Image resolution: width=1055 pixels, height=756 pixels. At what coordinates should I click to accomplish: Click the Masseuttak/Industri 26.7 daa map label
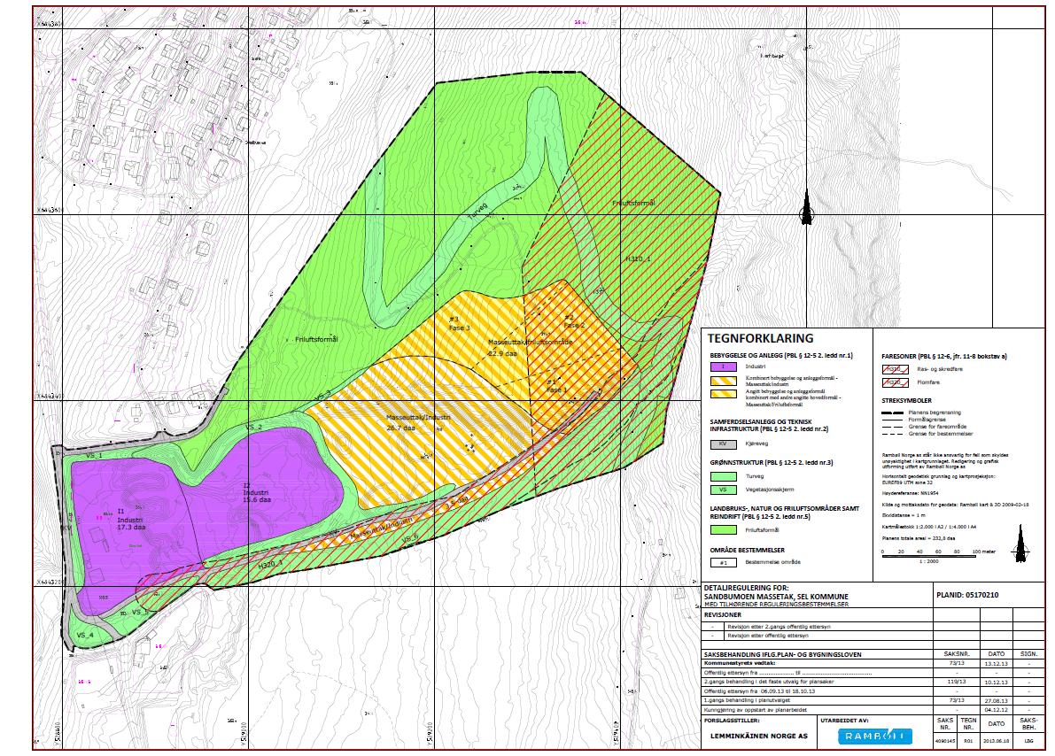(418, 422)
